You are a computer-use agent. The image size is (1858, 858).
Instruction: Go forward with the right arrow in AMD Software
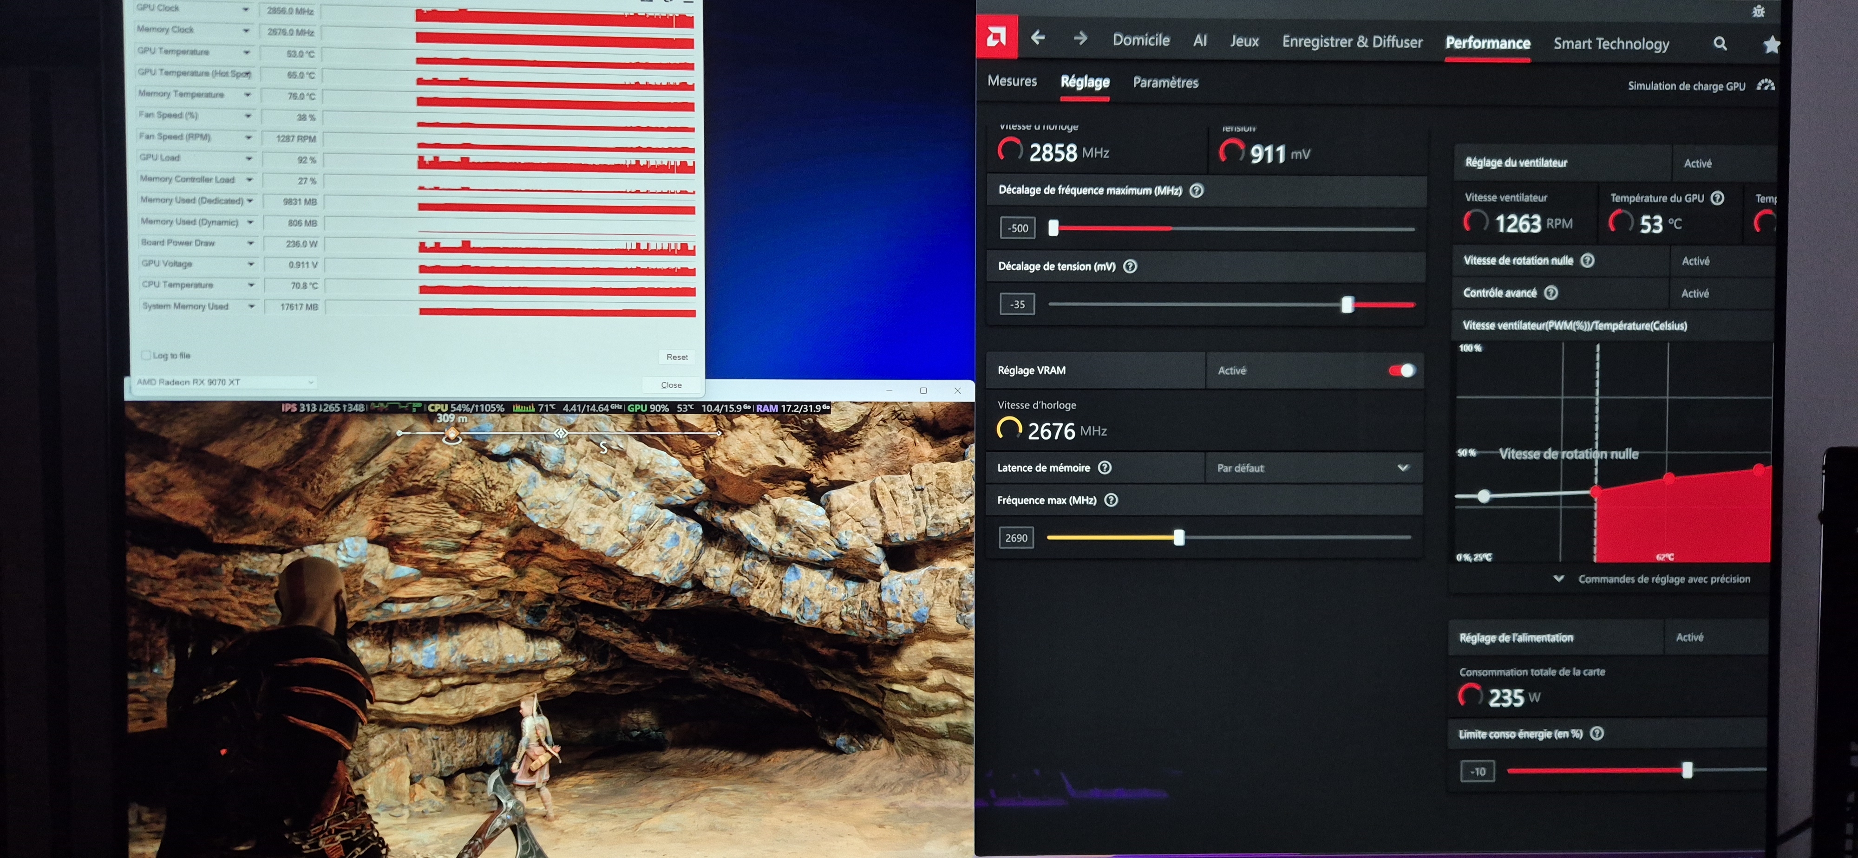1080,38
